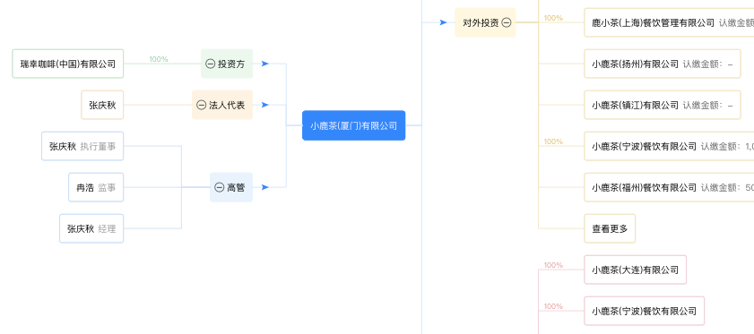Screen dimensions: 754x334
Task: Click the blue arrow after 法人代表
Action: tap(265, 105)
